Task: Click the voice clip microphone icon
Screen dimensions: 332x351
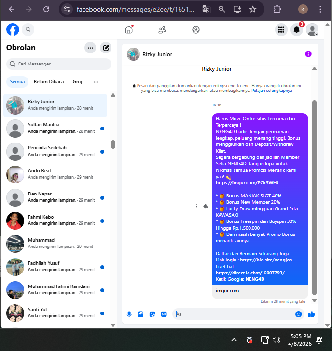Action: coord(129,314)
